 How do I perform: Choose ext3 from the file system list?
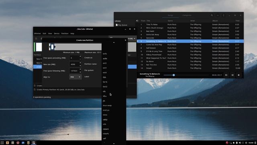(114, 68)
